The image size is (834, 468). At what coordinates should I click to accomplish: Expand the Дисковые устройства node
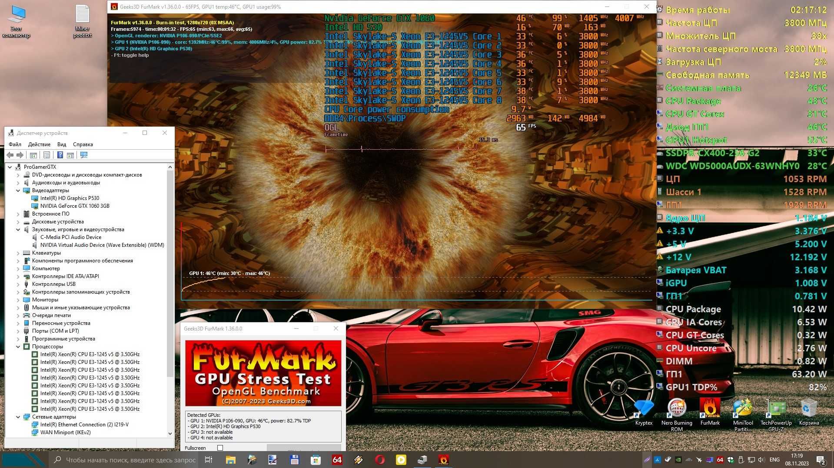[18, 222]
